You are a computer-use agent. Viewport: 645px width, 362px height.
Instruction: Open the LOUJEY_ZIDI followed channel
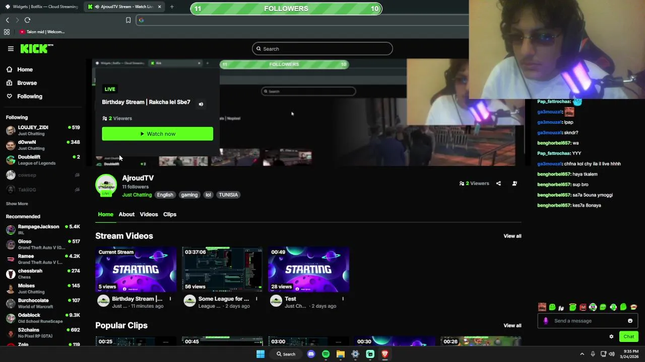point(43,130)
